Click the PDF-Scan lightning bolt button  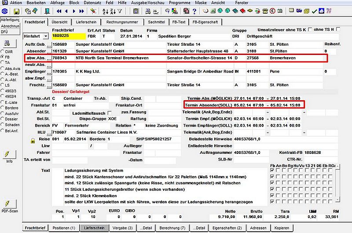9,204
